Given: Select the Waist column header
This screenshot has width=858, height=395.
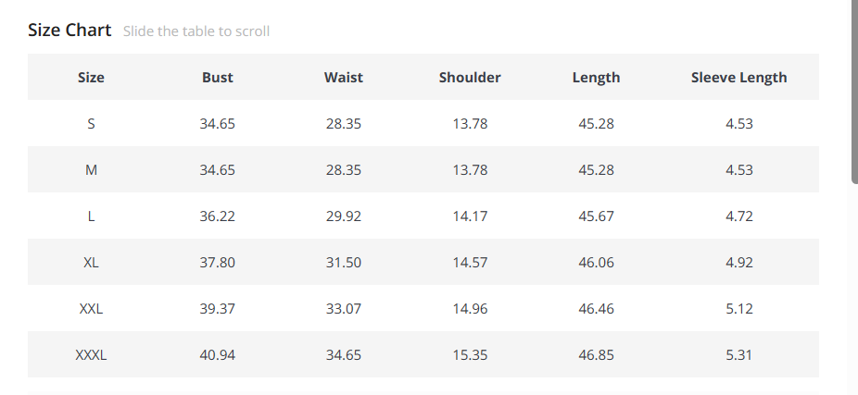Looking at the screenshot, I should pyautogui.click(x=343, y=77).
